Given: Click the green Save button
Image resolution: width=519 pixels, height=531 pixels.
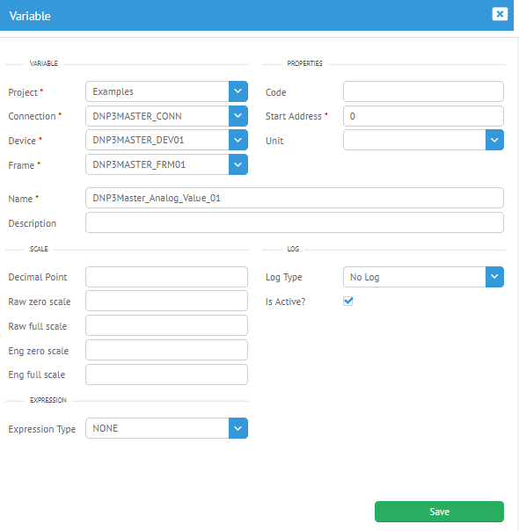Looking at the screenshot, I should (x=439, y=512).
